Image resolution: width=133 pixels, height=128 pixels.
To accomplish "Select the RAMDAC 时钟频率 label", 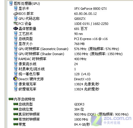I will pyautogui.click(x=32, y=59).
